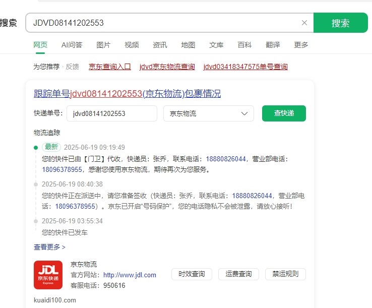
Task: Open the jdvd03418347575单号查询 suggestion link
Action: pyautogui.click(x=245, y=67)
